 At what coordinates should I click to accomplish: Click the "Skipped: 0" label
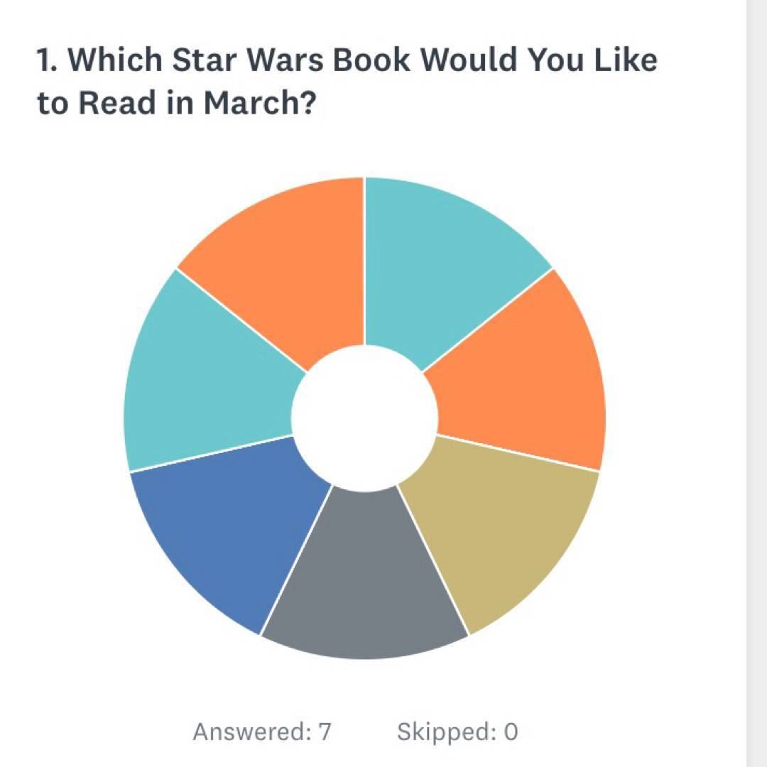pyautogui.click(x=457, y=731)
